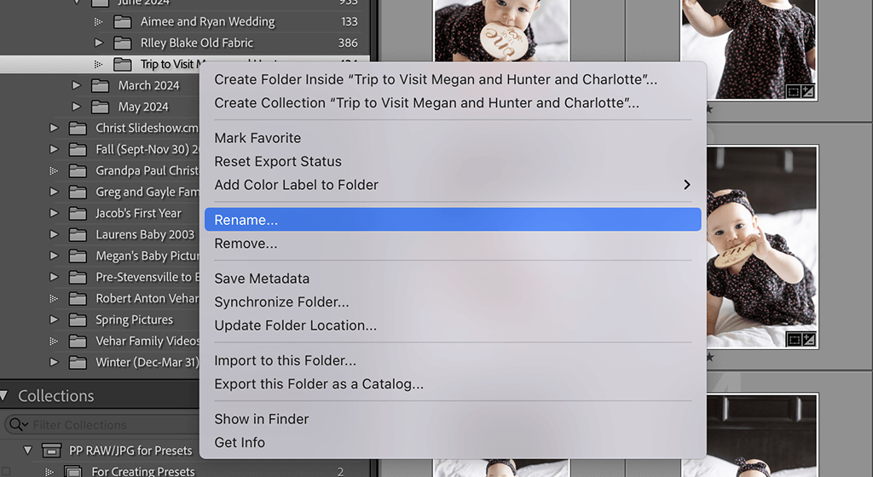Image resolution: width=873 pixels, height=477 pixels.
Task: Click the For Creating Presets collection icon
Action: pos(73,471)
